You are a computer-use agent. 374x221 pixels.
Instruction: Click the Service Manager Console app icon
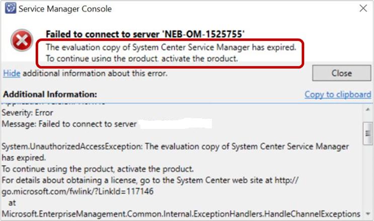click(x=10, y=9)
